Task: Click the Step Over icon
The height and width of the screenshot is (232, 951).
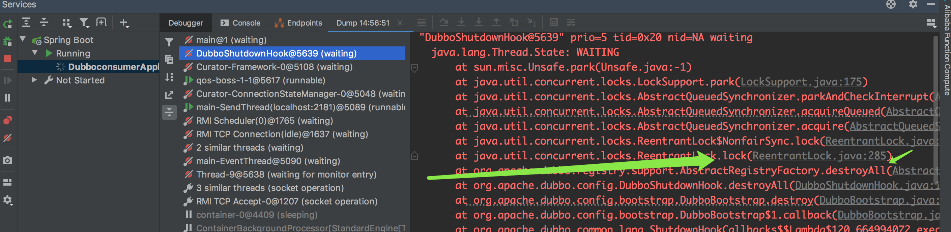Action: click(x=444, y=23)
